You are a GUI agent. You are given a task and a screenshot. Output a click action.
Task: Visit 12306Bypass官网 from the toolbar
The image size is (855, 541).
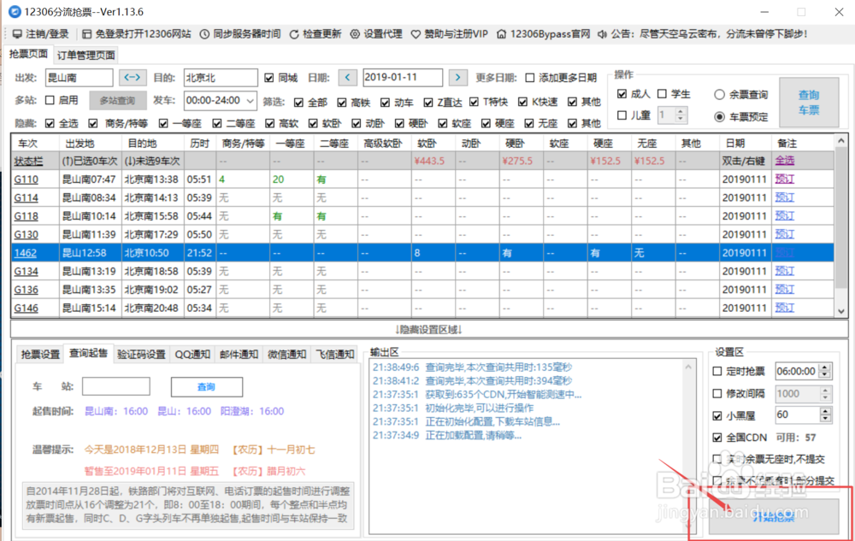pyautogui.click(x=502, y=34)
